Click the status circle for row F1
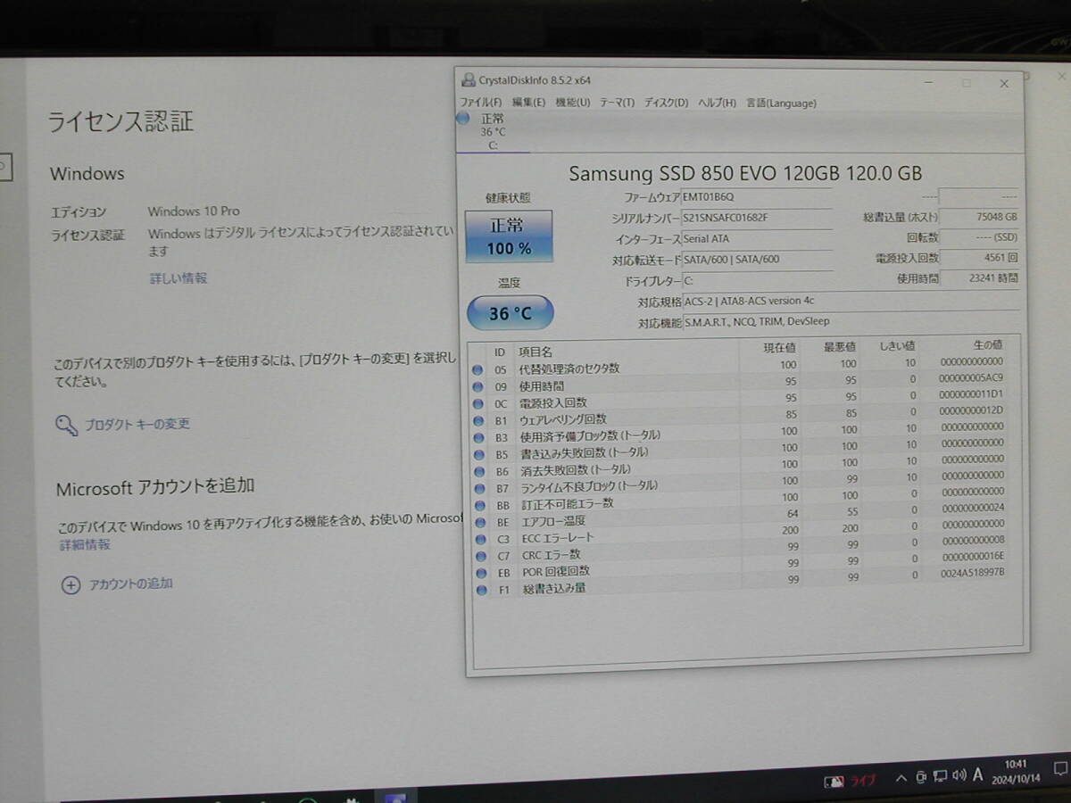1071x803 pixels. (482, 590)
